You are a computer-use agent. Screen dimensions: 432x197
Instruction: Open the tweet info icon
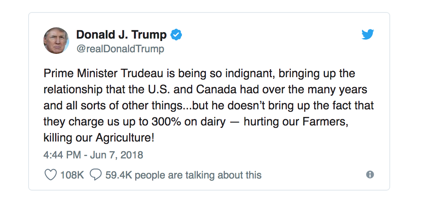tap(370, 174)
